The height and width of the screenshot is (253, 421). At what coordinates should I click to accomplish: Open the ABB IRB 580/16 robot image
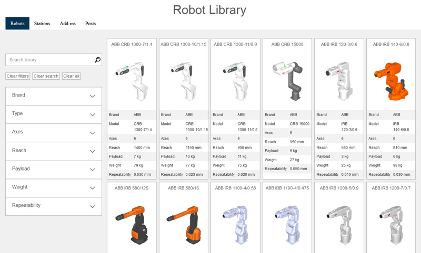[184, 225]
